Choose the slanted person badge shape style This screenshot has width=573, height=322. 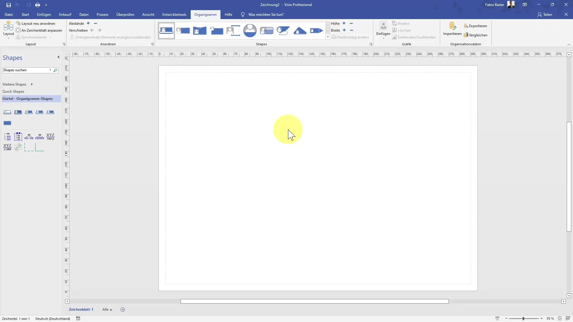(283, 30)
